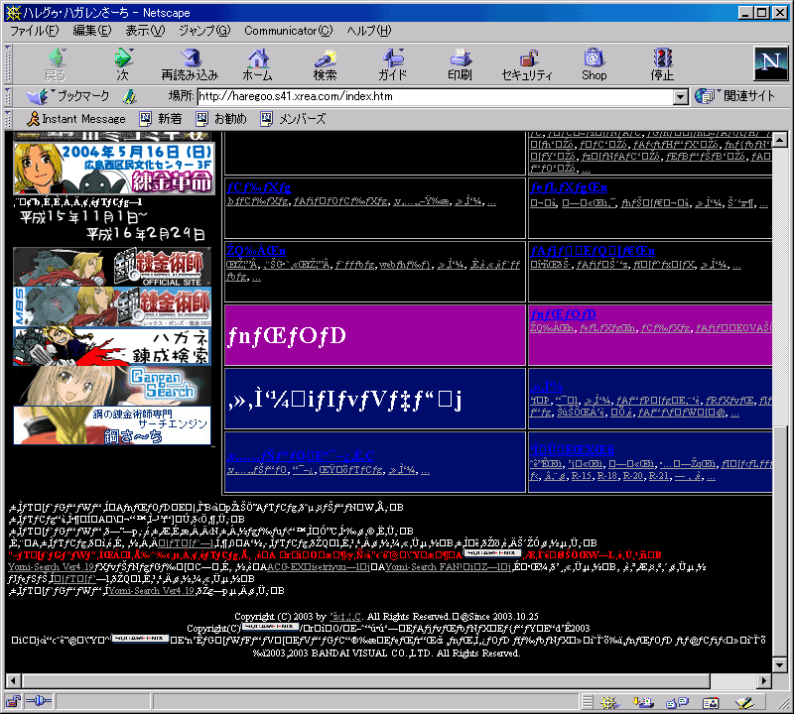Toggle the online/offline connection icon
The width and height of the screenshot is (794, 714).
39,701
